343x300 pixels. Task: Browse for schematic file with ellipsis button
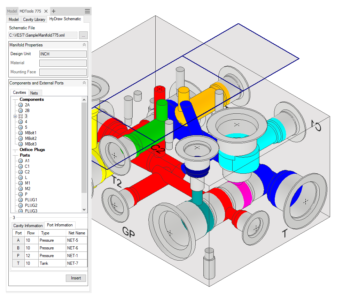[x=83, y=35]
